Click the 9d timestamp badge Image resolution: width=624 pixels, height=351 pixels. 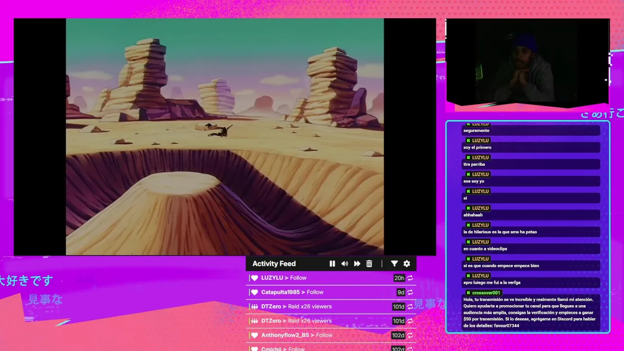(x=401, y=292)
